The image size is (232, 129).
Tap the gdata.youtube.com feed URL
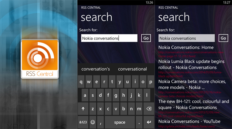tap(187, 126)
